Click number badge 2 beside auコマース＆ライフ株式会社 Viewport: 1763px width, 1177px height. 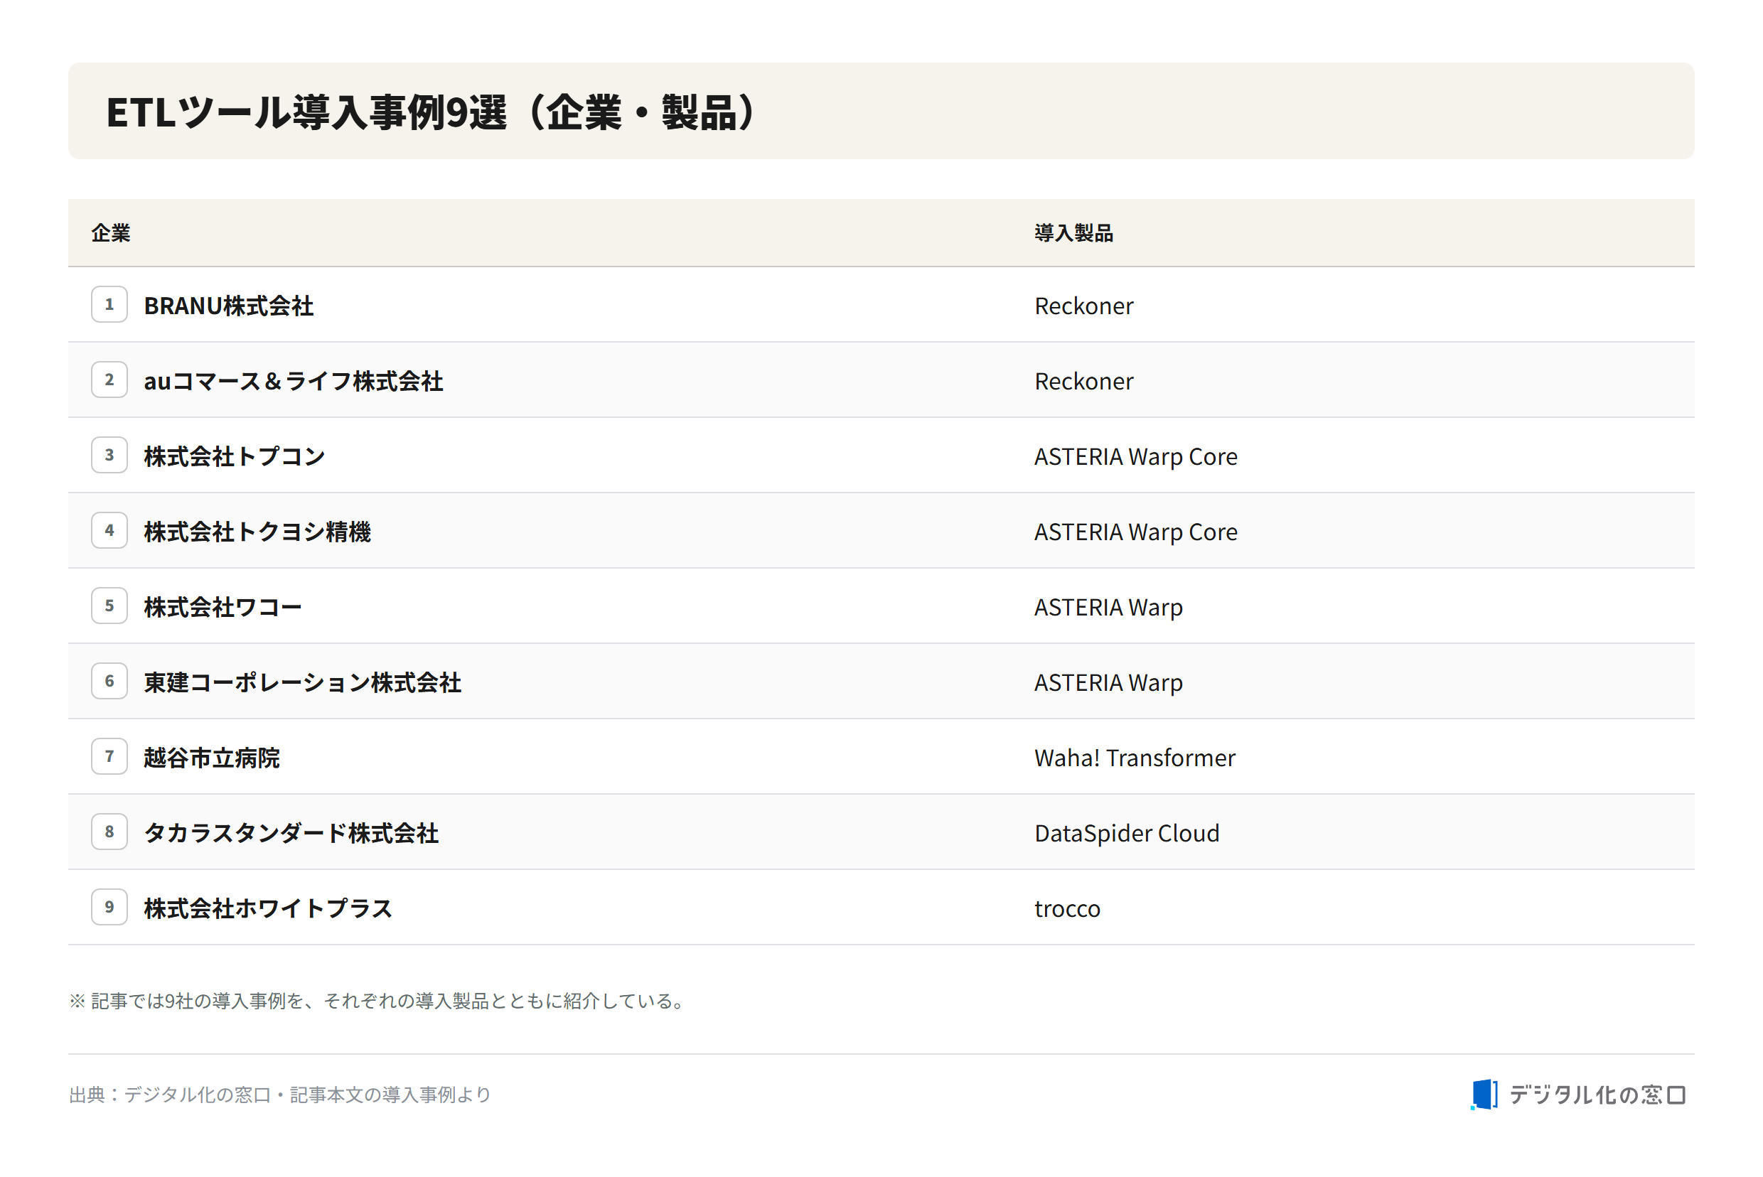click(109, 379)
